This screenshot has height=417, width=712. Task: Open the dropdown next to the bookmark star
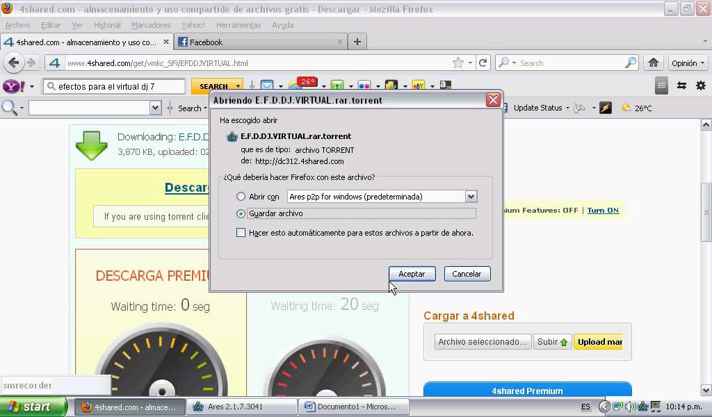click(470, 63)
